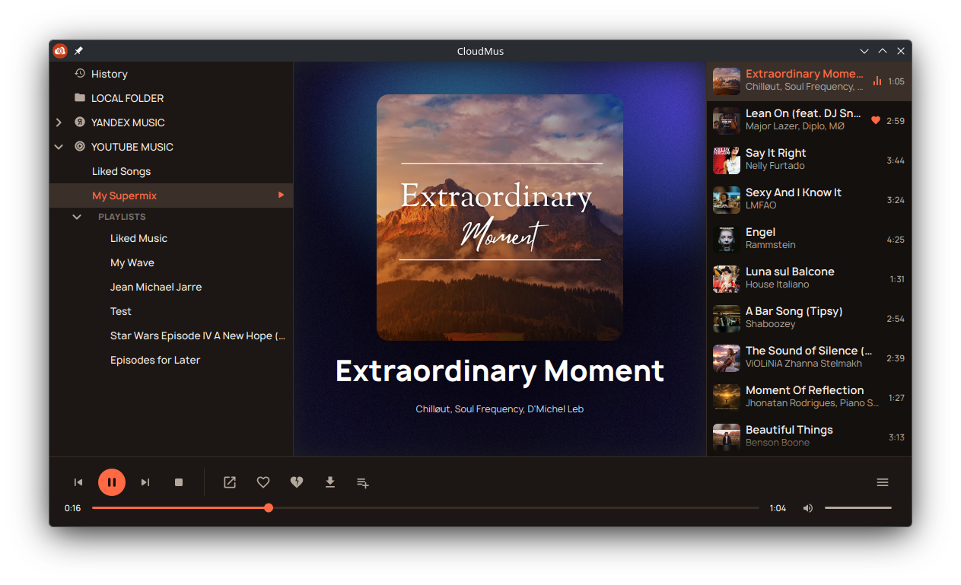Screen dimensions: 961x585
Task: Click the Engel album thumbnail
Action: (727, 240)
